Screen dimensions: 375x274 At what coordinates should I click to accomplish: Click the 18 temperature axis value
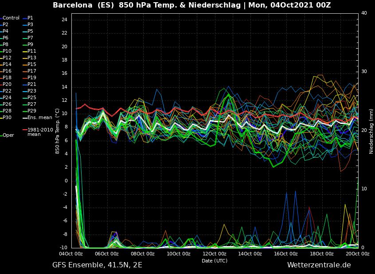(65, 60)
